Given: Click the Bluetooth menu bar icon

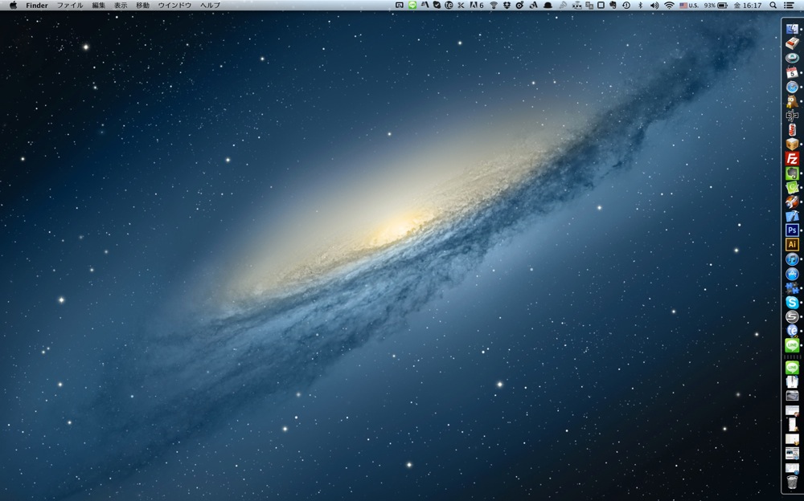Looking at the screenshot, I should pos(641,5).
